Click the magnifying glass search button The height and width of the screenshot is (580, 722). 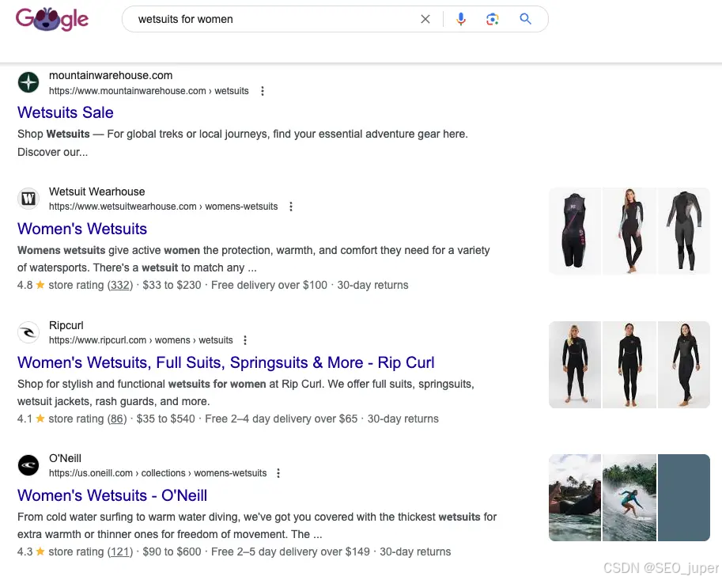click(525, 19)
